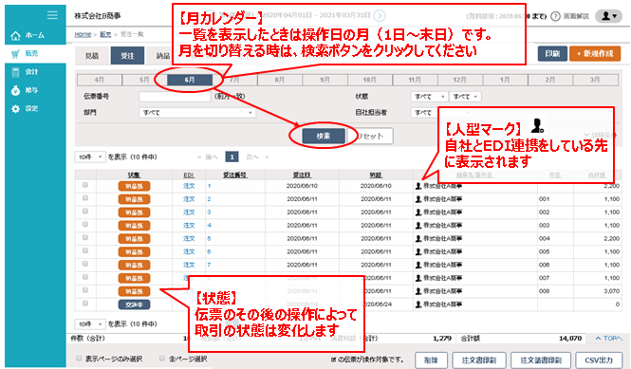Open order number 3 link

click(209, 212)
